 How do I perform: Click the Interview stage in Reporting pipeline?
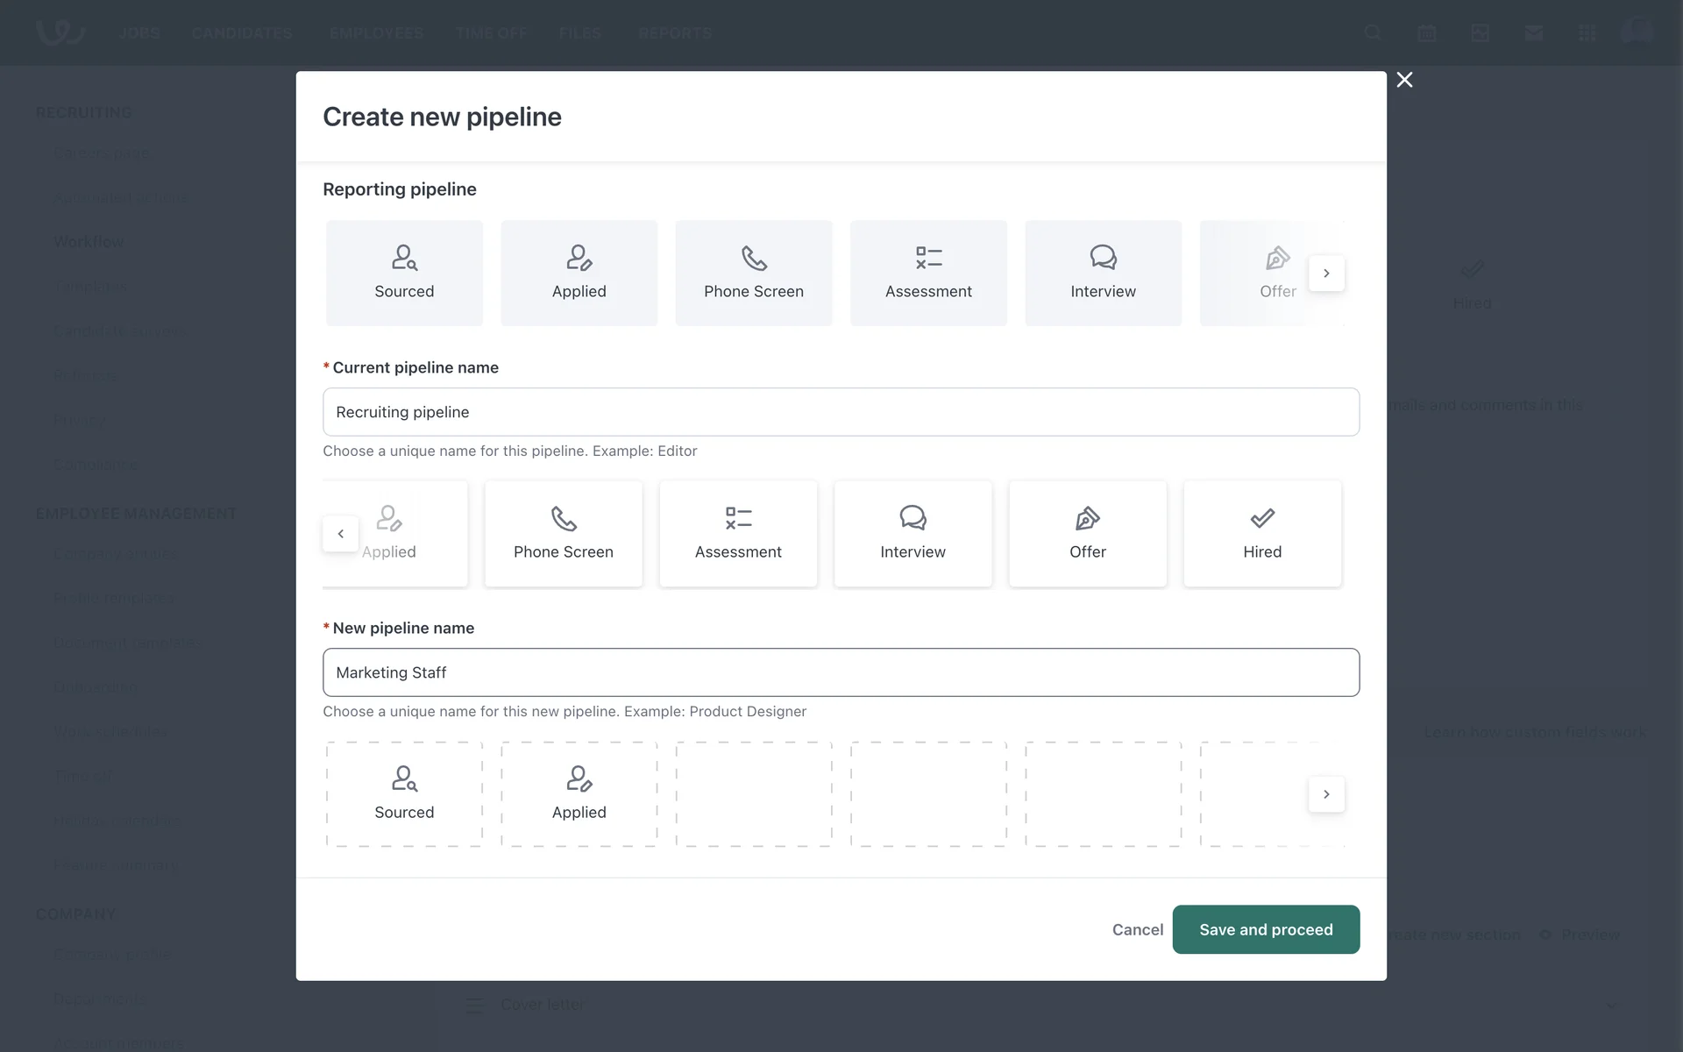[x=1103, y=273]
